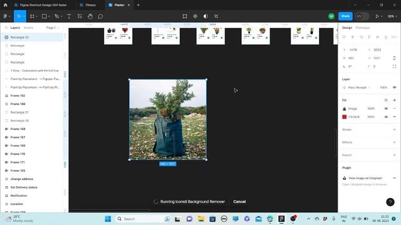The height and width of the screenshot is (225, 401).
Task: Open presentation options dropdown arrow
Action: click(x=382, y=16)
